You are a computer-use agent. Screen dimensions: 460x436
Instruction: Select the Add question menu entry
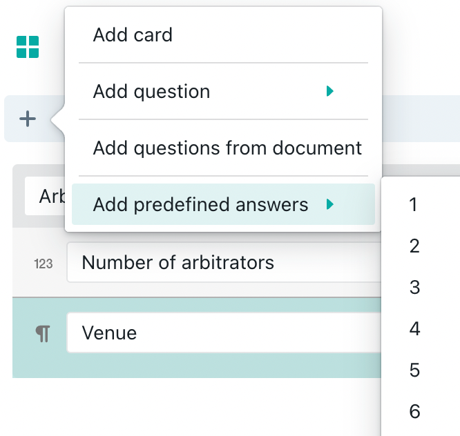151,92
